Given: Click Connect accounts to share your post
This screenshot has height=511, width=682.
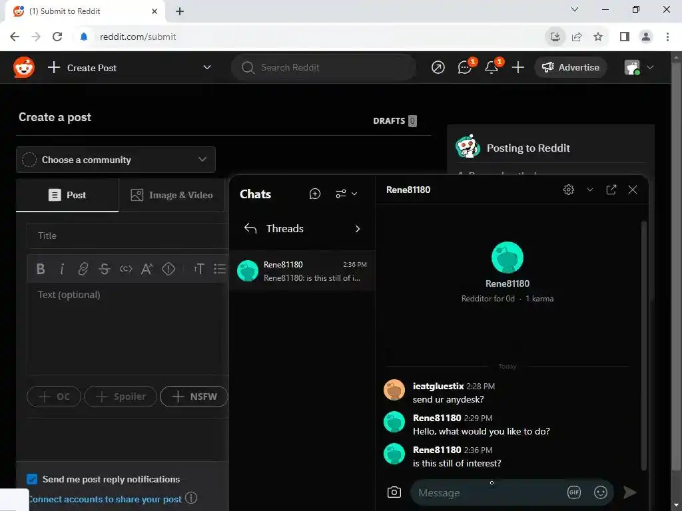Looking at the screenshot, I should (x=105, y=499).
